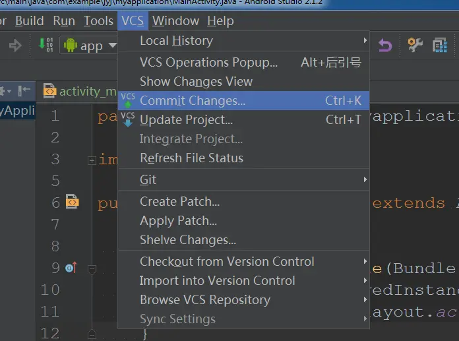Click the fold end marker on line 12
Viewport: 459px width, 341px height.
(x=92, y=334)
